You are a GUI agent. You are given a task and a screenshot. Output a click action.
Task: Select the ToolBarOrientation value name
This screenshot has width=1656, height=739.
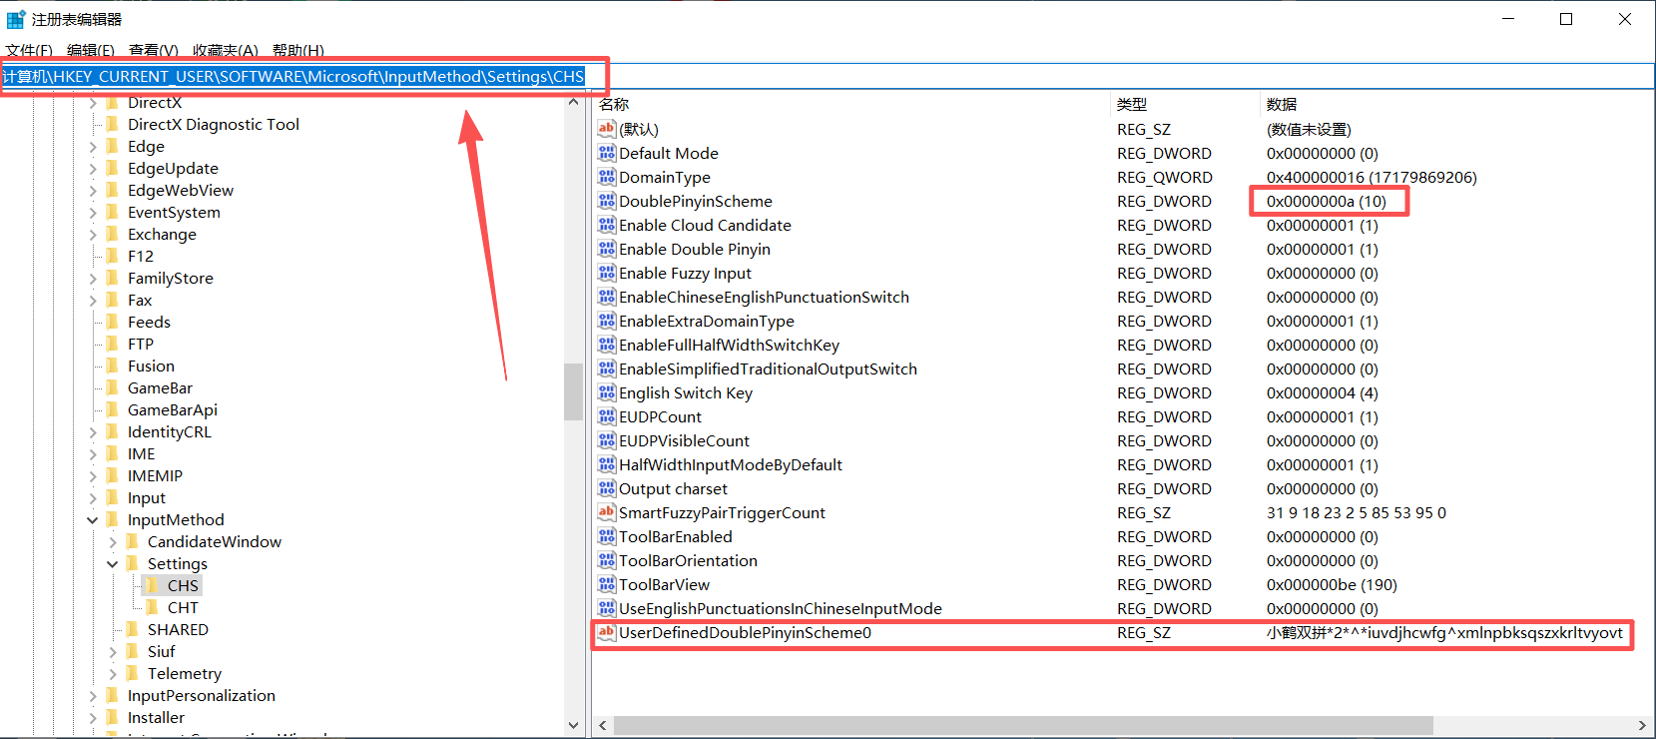[688, 560]
